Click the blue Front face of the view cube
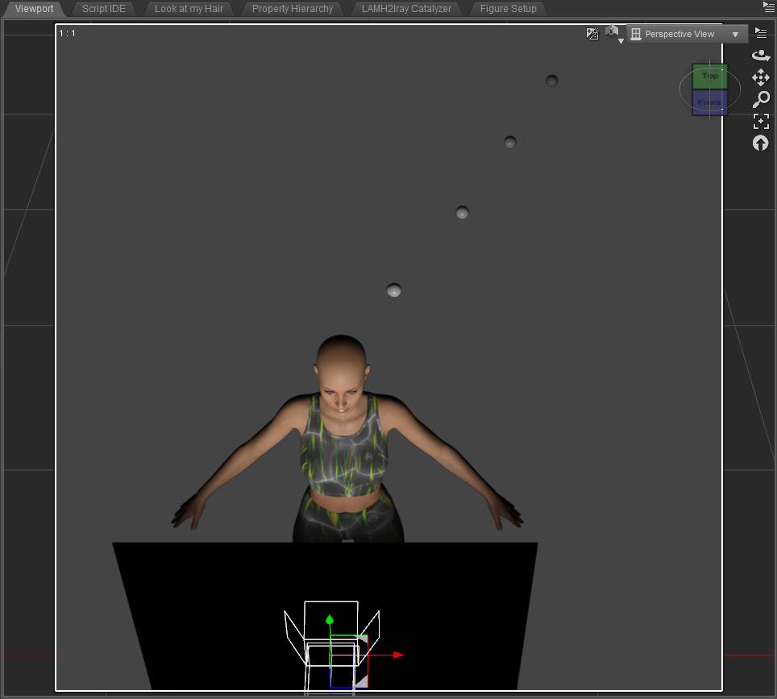This screenshot has height=699, width=777. click(710, 102)
